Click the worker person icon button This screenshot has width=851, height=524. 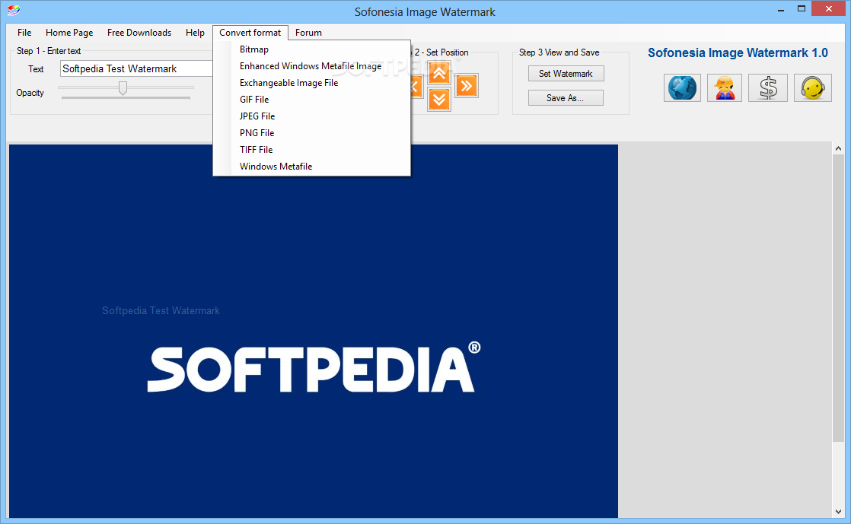pyautogui.click(x=725, y=88)
